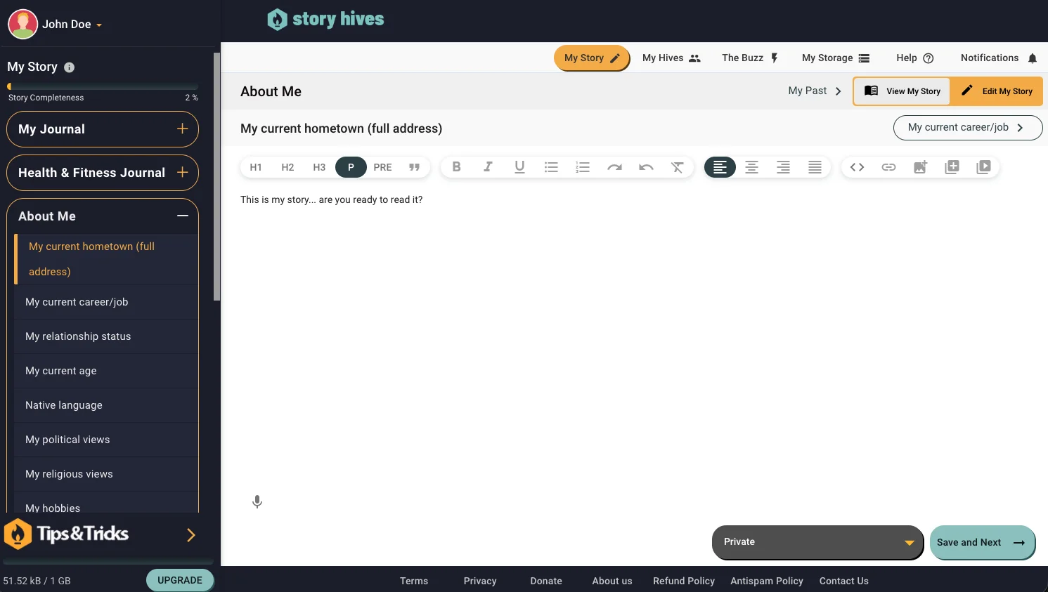Toggle bold formatting in editor toolbar
This screenshot has width=1048, height=592.
[x=456, y=167]
